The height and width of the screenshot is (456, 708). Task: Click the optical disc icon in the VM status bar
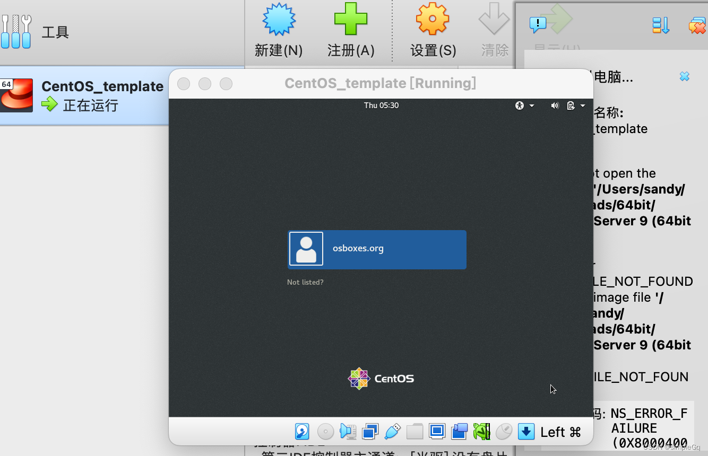coord(325,432)
